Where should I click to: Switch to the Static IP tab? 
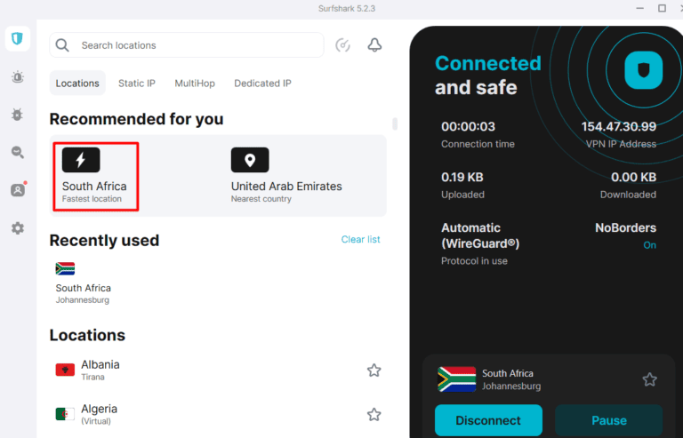(137, 84)
